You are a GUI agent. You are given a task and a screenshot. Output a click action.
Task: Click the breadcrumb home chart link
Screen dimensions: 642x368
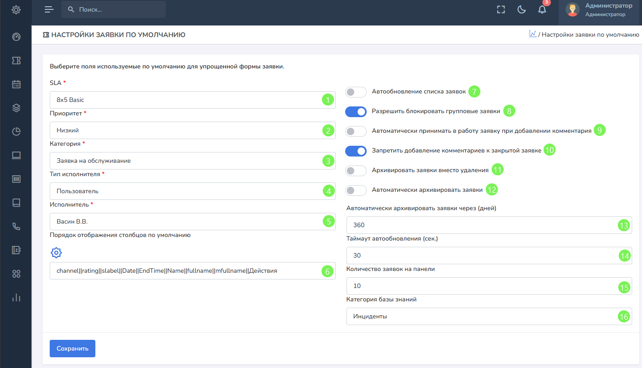point(533,34)
